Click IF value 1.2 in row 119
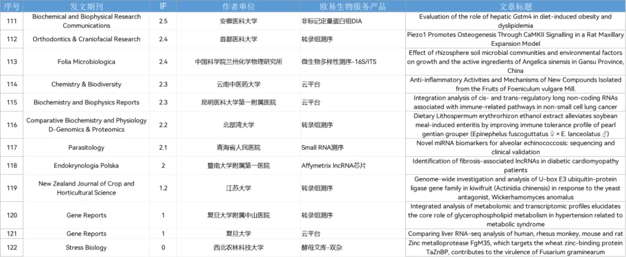 (x=163, y=188)
